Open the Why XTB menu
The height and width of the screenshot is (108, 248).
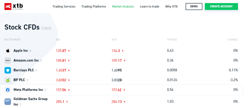[x=171, y=7]
